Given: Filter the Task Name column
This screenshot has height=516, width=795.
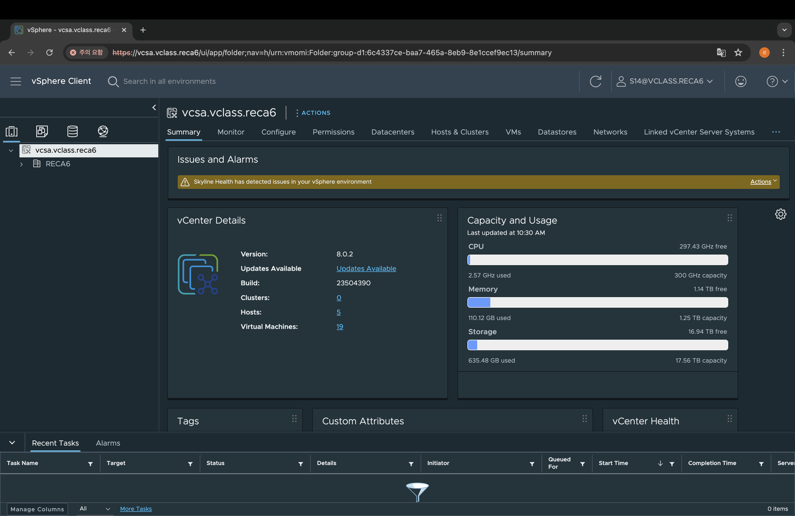Looking at the screenshot, I should tap(90, 464).
